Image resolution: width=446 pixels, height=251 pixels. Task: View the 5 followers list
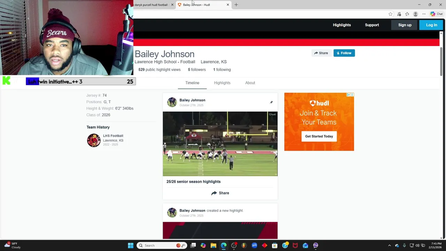point(197,70)
